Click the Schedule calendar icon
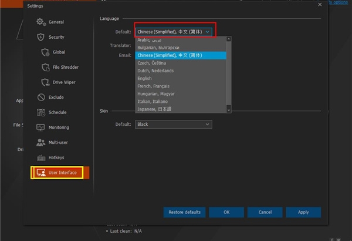Image resolution: width=352 pixels, height=241 pixels. click(41, 112)
